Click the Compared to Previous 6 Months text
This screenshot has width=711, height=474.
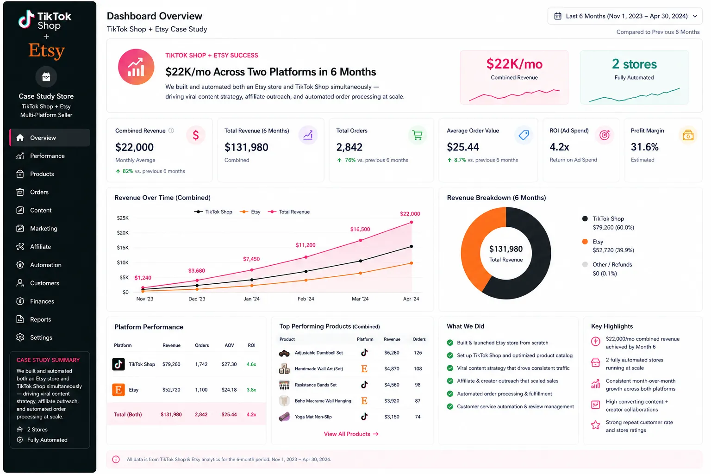(658, 32)
